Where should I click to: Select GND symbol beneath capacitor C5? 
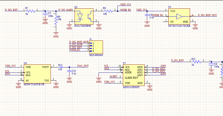click(45, 22)
